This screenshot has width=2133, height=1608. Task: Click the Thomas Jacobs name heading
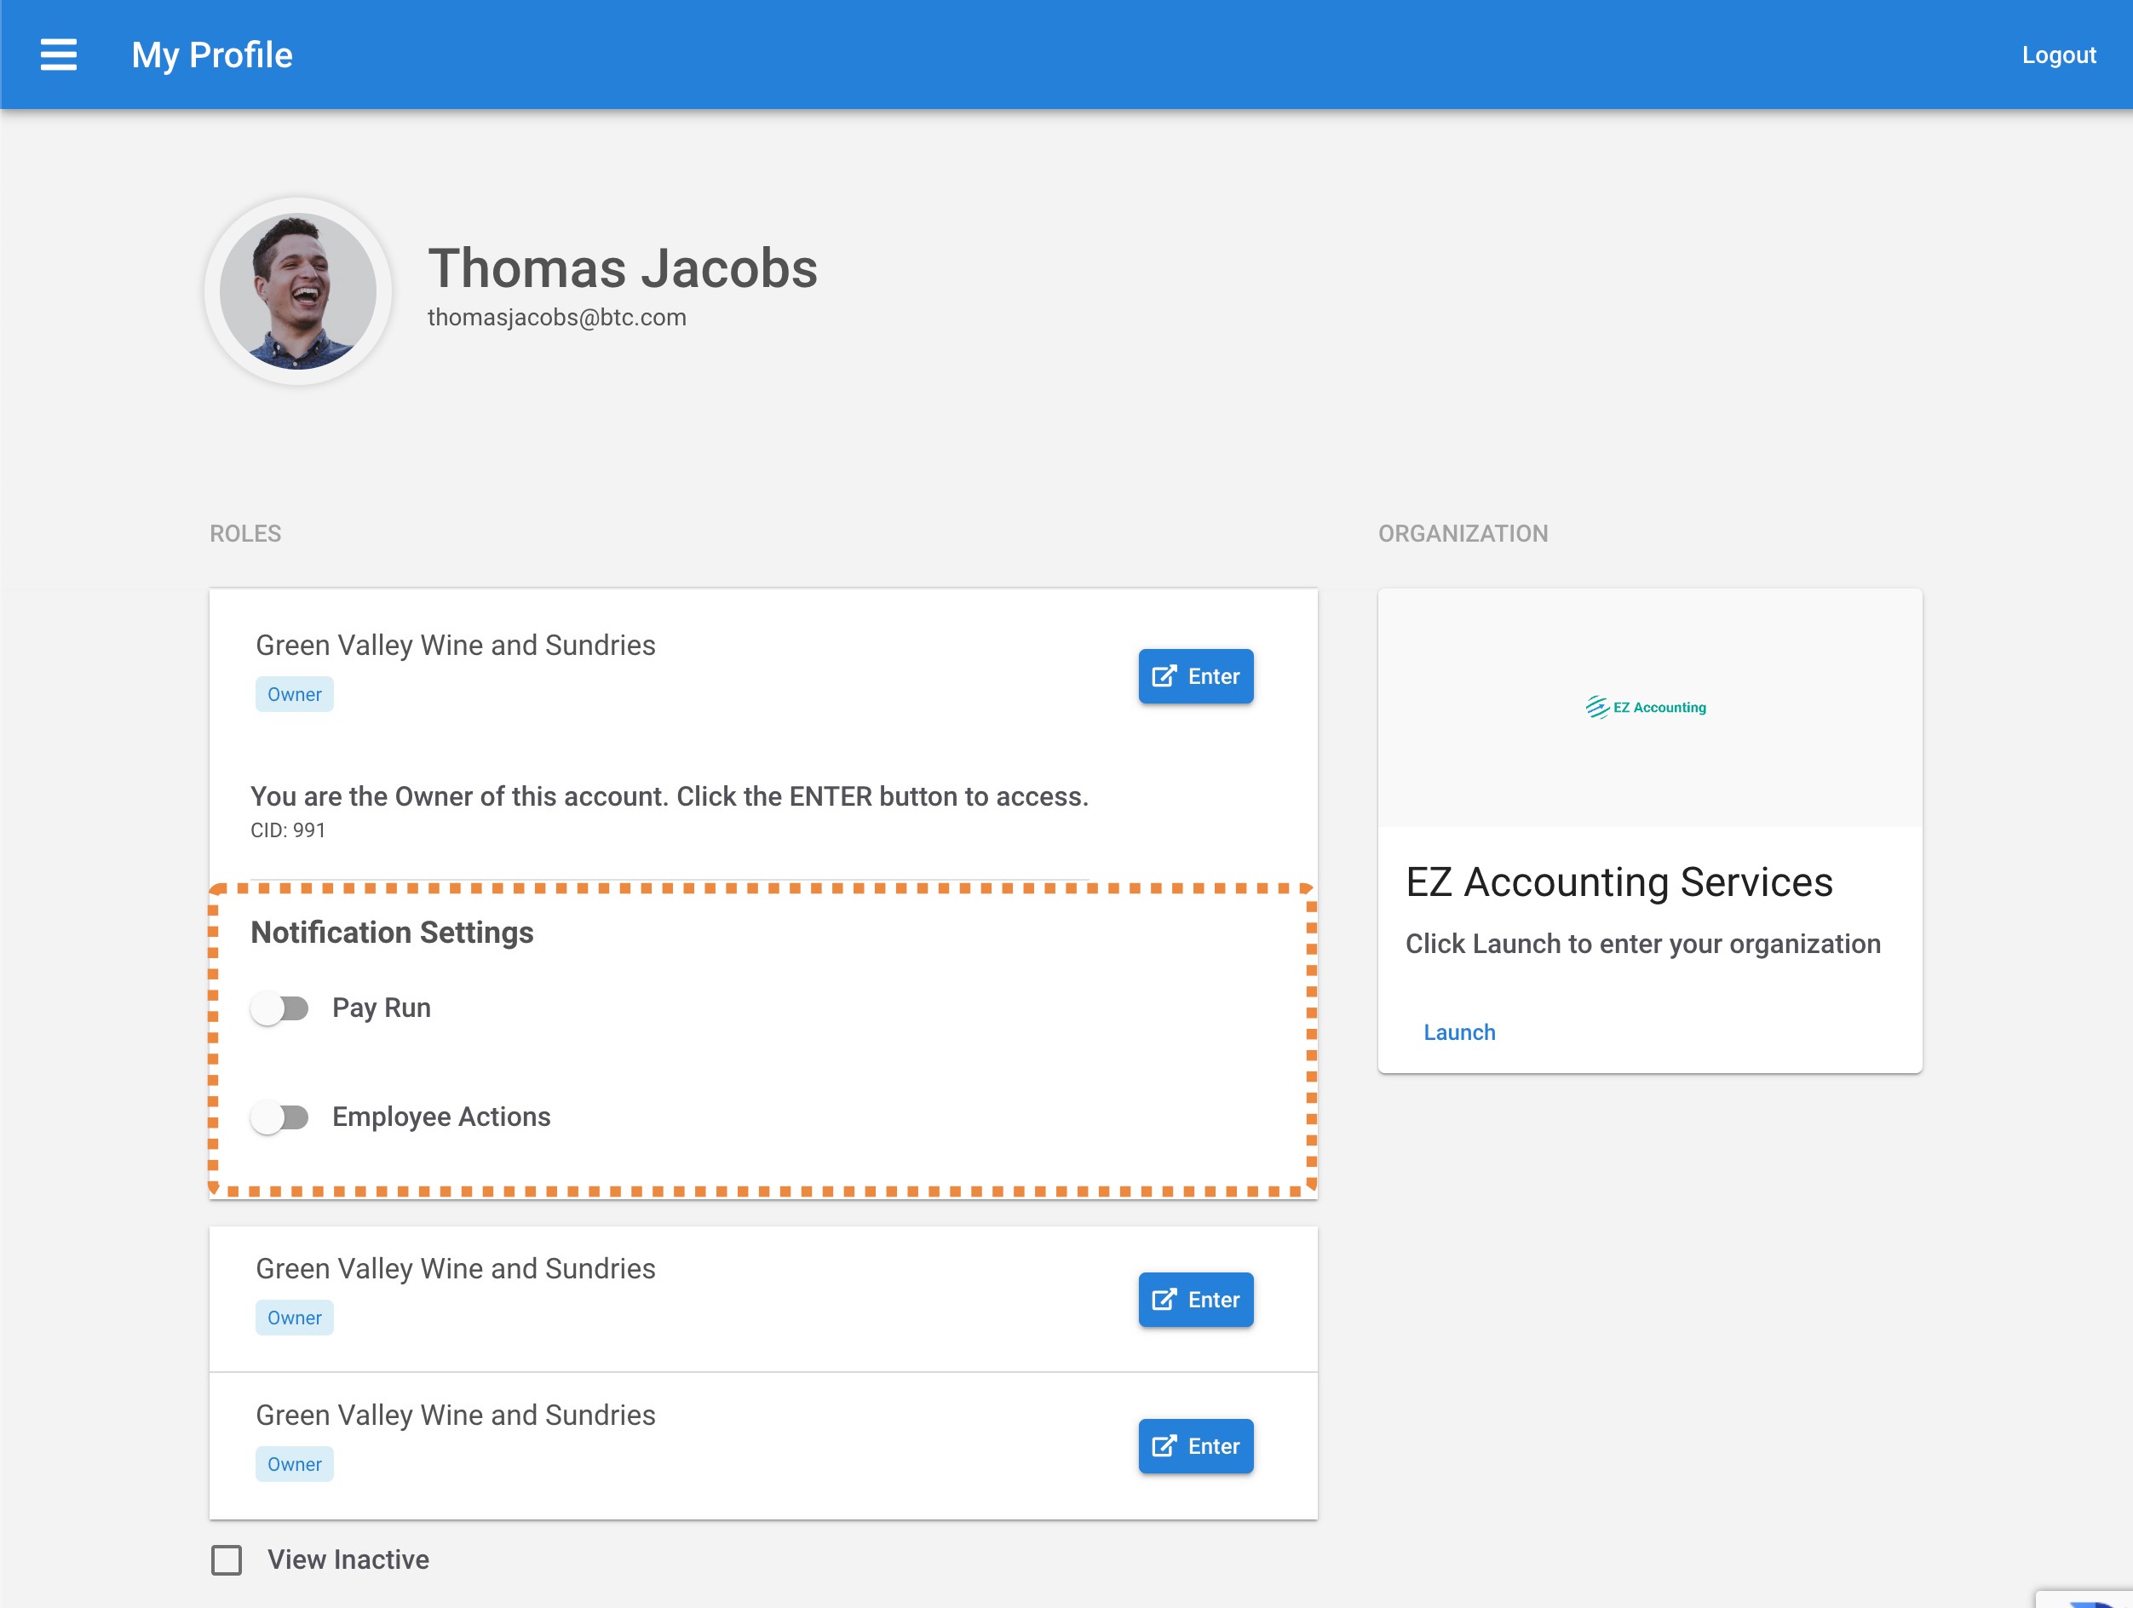click(x=623, y=268)
